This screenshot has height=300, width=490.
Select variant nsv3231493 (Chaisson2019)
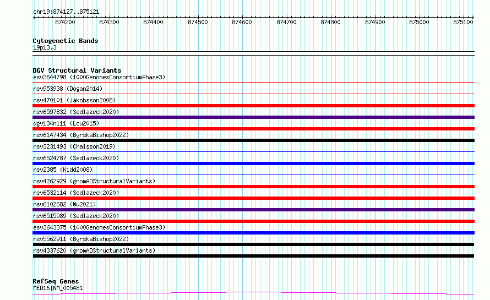pyautogui.click(x=74, y=146)
